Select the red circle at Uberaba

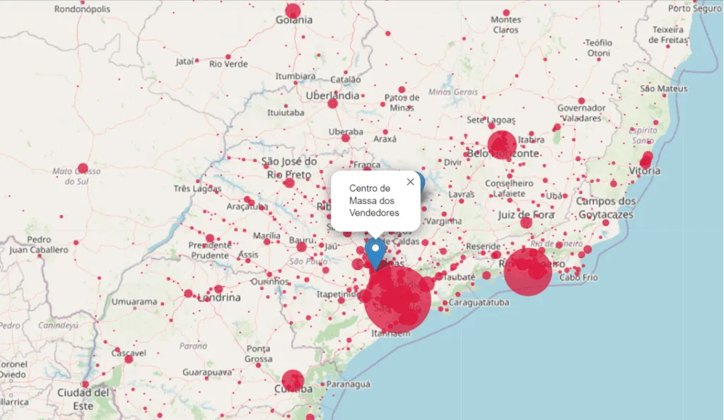[345, 138]
